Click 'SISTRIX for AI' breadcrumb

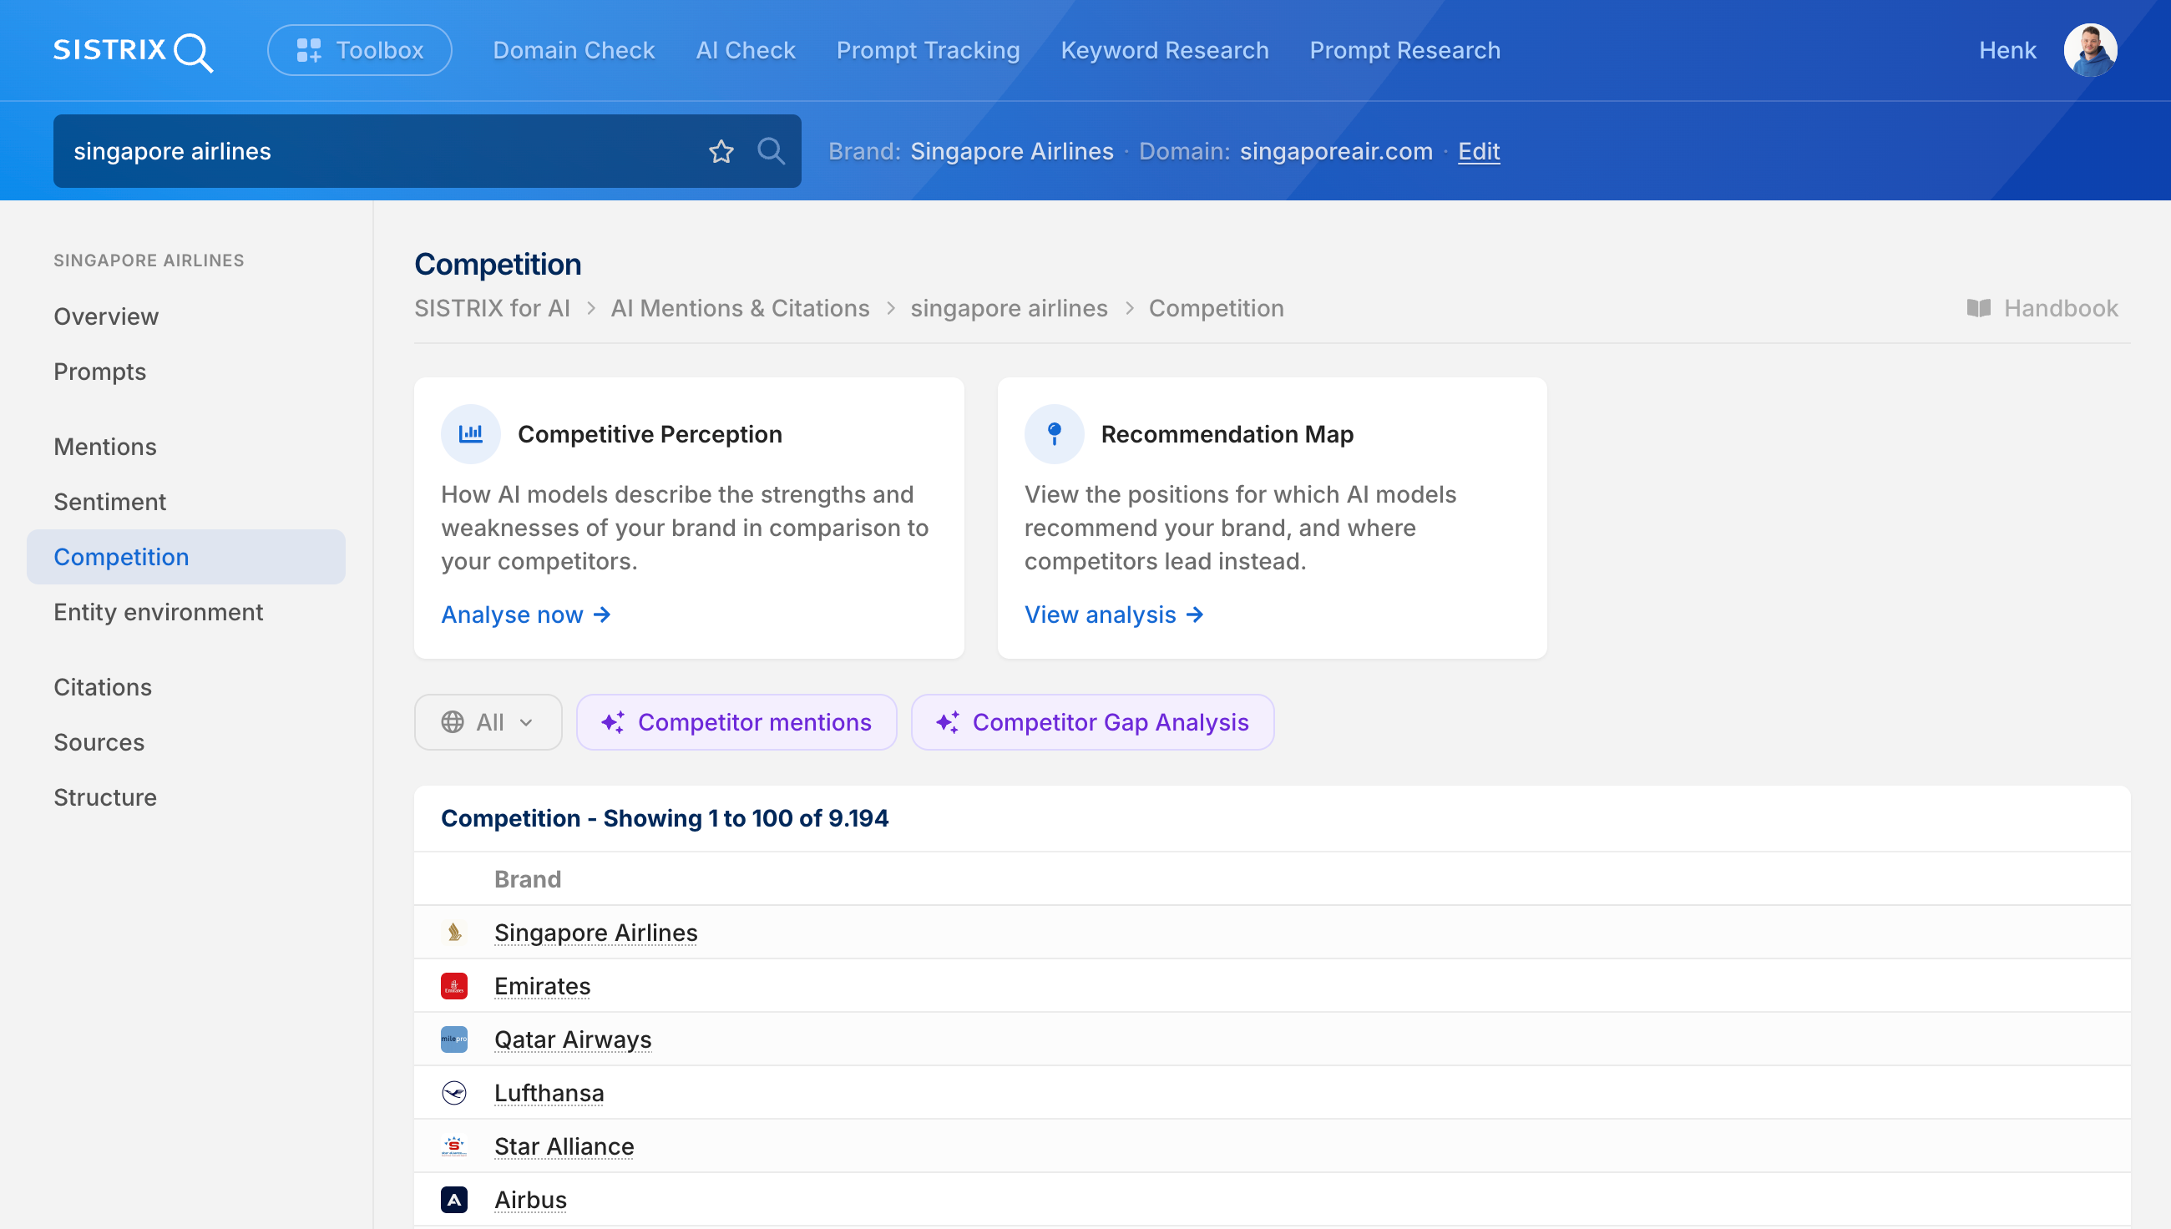492,308
